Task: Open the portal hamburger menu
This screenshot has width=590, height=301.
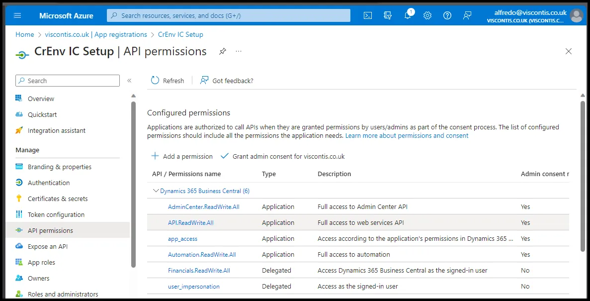Action: pyautogui.click(x=17, y=15)
